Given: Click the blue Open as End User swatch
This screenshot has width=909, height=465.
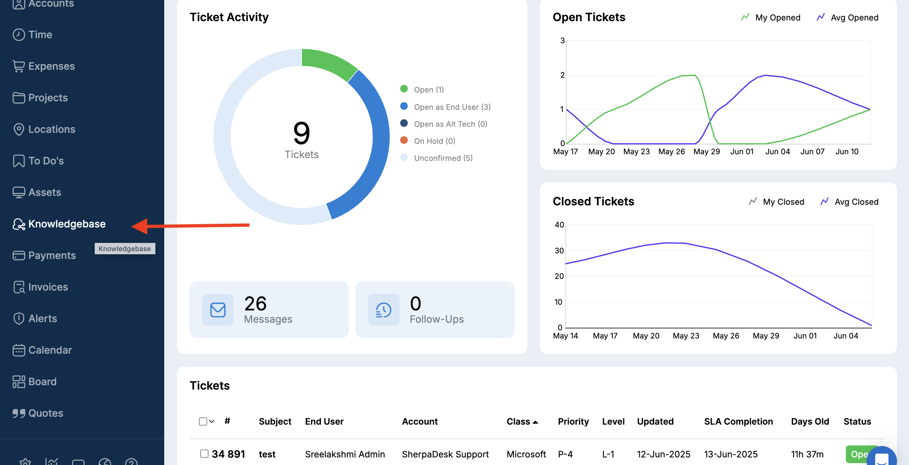Looking at the screenshot, I should tap(404, 106).
